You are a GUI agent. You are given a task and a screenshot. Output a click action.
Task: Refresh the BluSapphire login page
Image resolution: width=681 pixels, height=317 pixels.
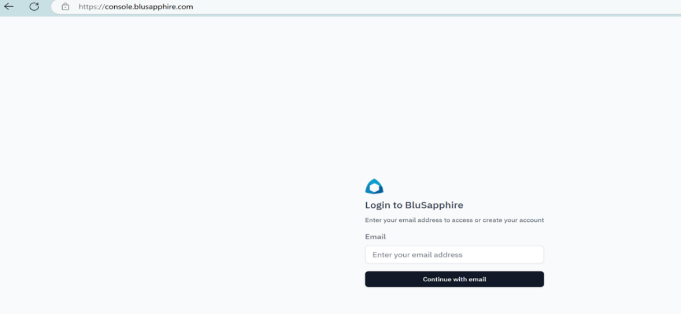(34, 7)
